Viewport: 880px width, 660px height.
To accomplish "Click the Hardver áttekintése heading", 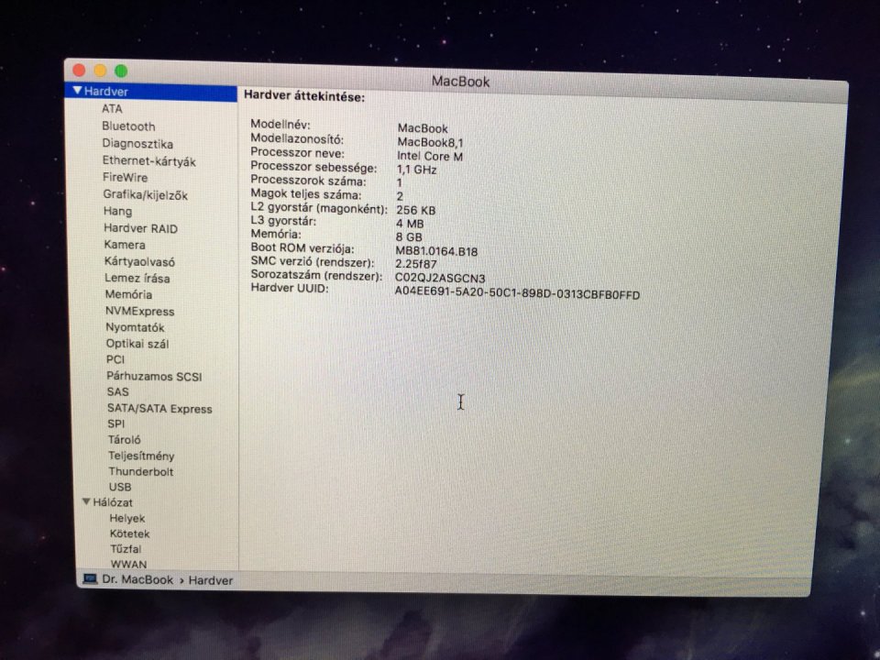I will 304,96.
